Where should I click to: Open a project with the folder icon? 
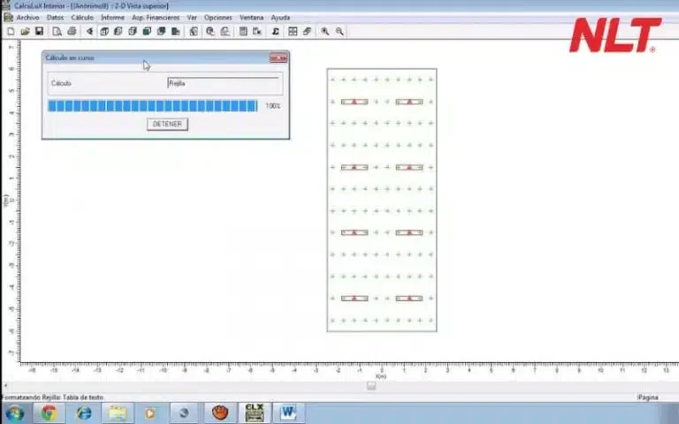(x=25, y=31)
